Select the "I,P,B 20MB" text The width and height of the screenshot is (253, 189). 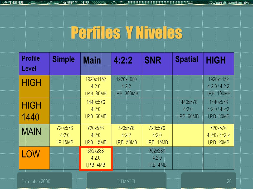218,142
